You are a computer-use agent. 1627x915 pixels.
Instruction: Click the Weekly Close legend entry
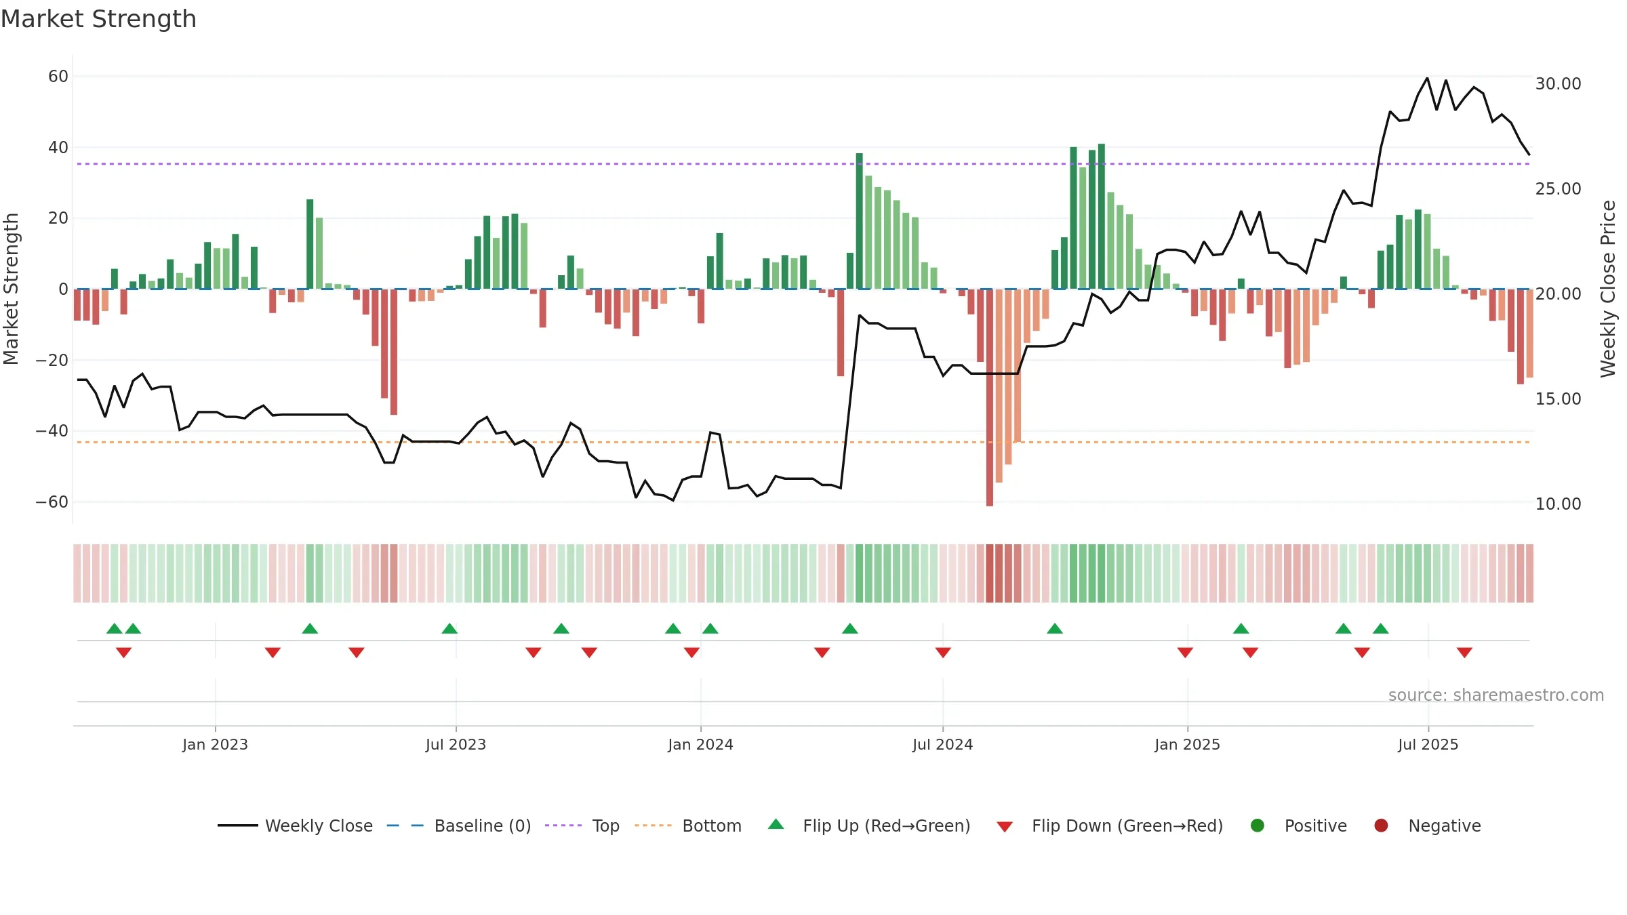coord(295,826)
